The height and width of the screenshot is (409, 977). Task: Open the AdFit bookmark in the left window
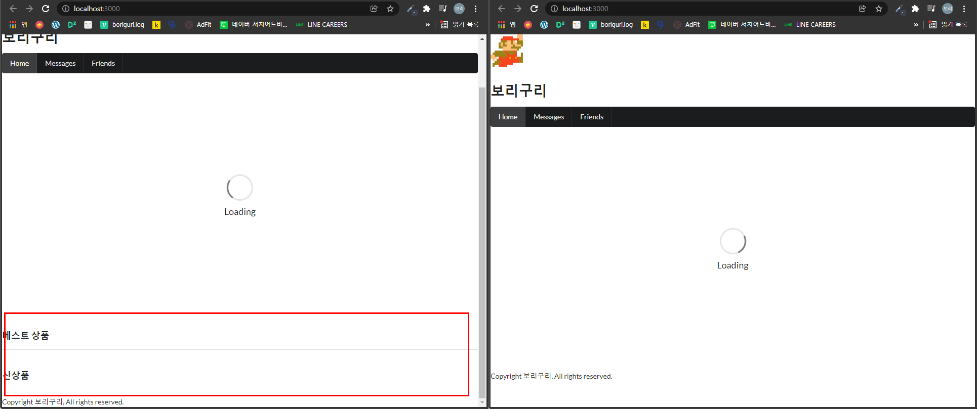pos(198,24)
